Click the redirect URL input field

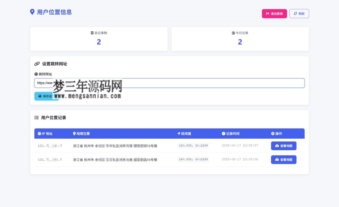coord(169,83)
